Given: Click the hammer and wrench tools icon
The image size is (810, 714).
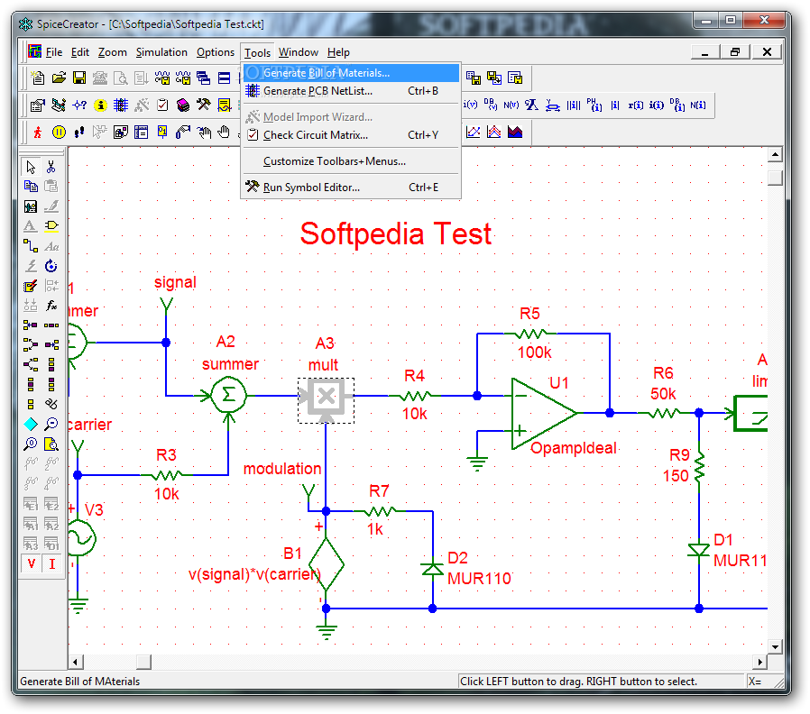Looking at the screenshot, I should click(x=204, y=105).
